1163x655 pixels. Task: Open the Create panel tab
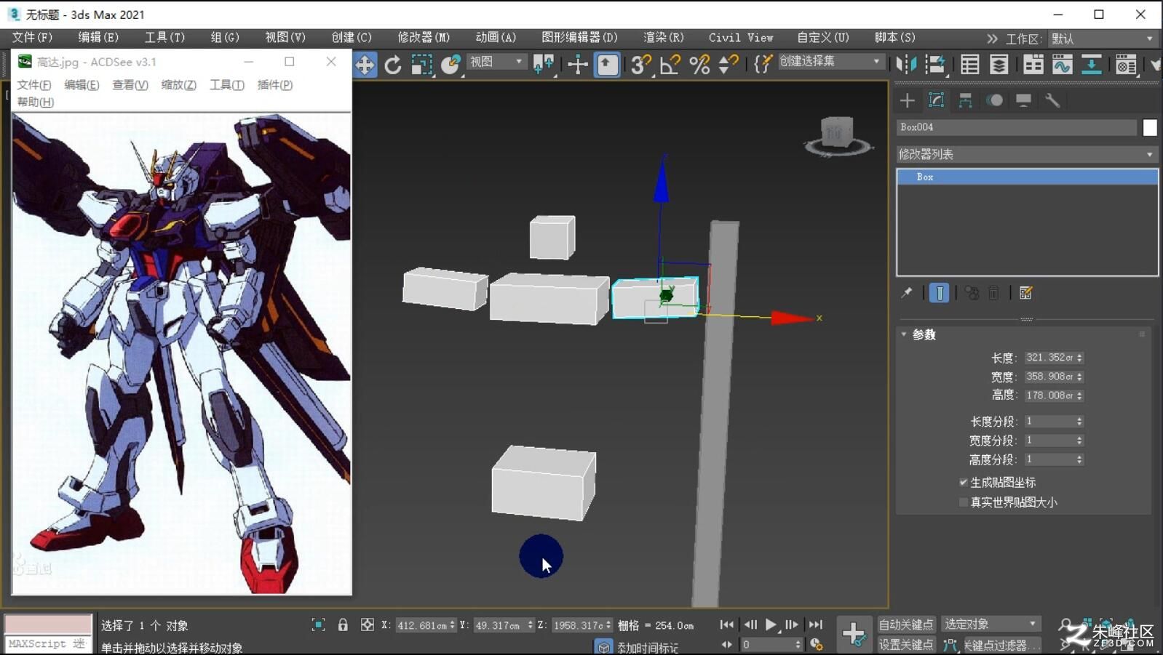(908, 100)
